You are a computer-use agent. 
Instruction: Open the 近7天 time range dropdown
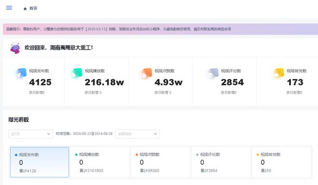point(31,134)
